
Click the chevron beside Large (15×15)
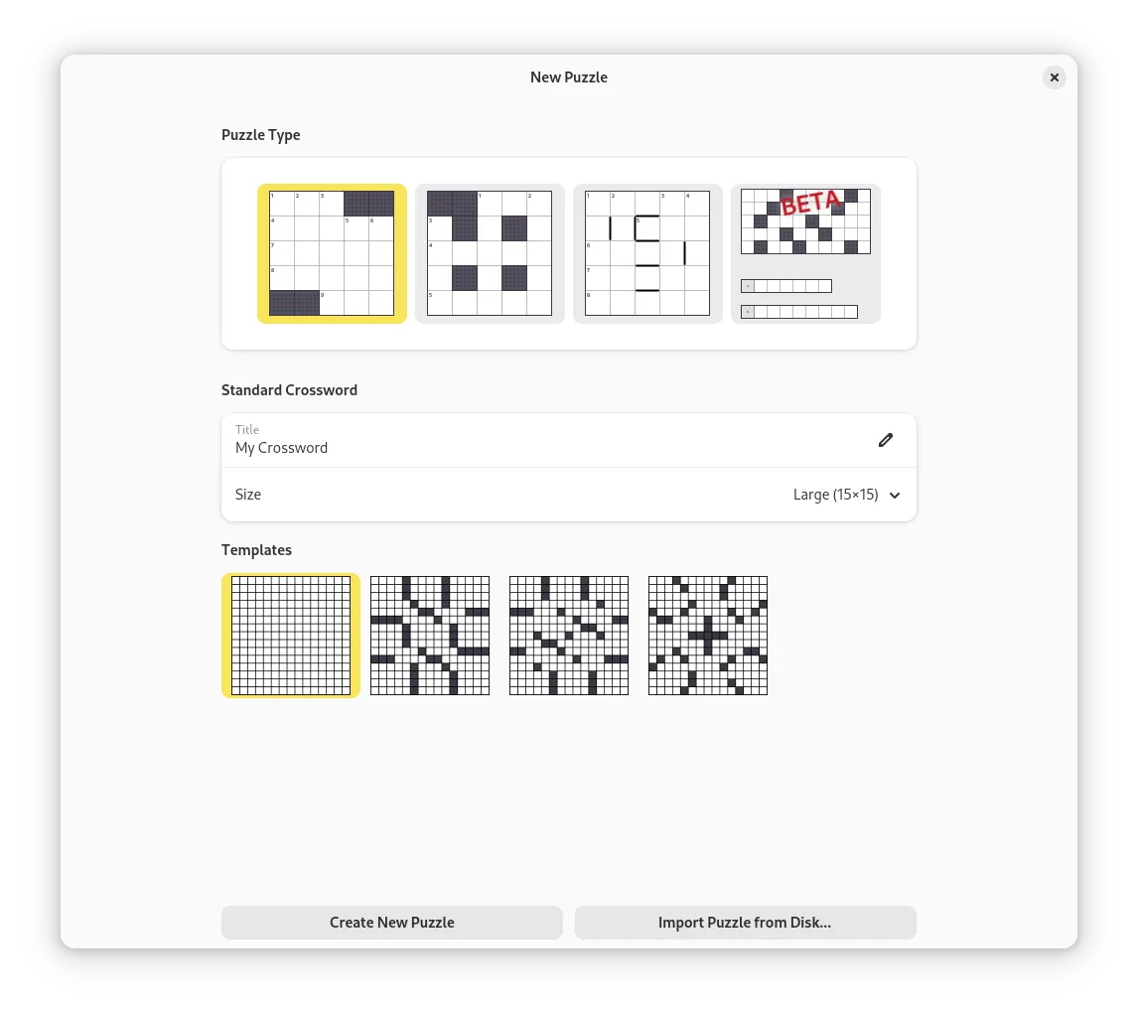click(x=894, y=495)
